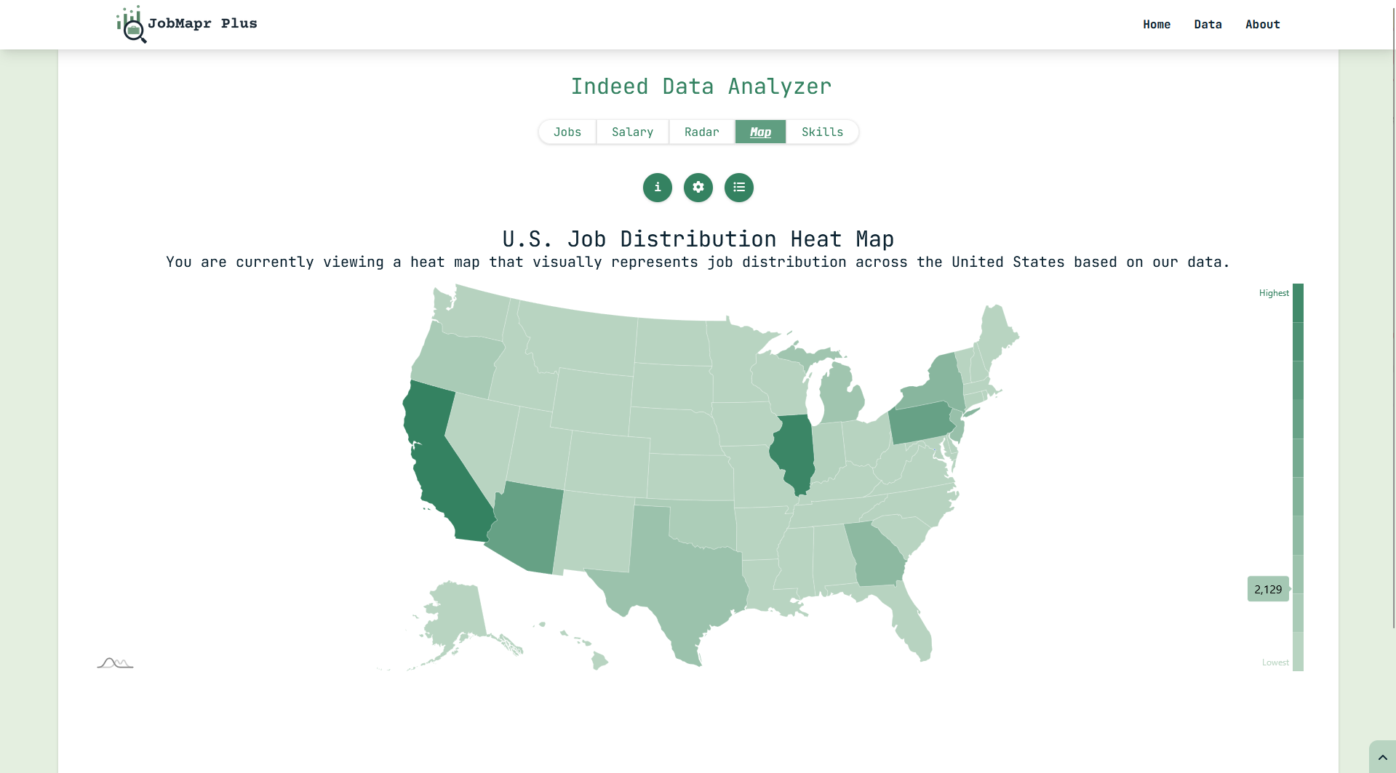Select Washington state on the heat map
This screenshot has height=773, width=1396.
[x=473, y=313]
